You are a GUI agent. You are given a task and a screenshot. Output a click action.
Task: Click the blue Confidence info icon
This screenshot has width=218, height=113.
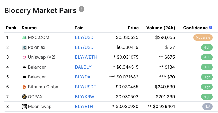[211, 28]
